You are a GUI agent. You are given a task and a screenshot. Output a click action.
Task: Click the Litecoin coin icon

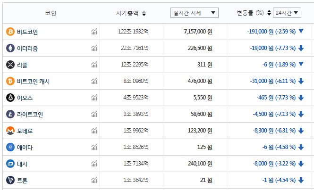point(10,114)
